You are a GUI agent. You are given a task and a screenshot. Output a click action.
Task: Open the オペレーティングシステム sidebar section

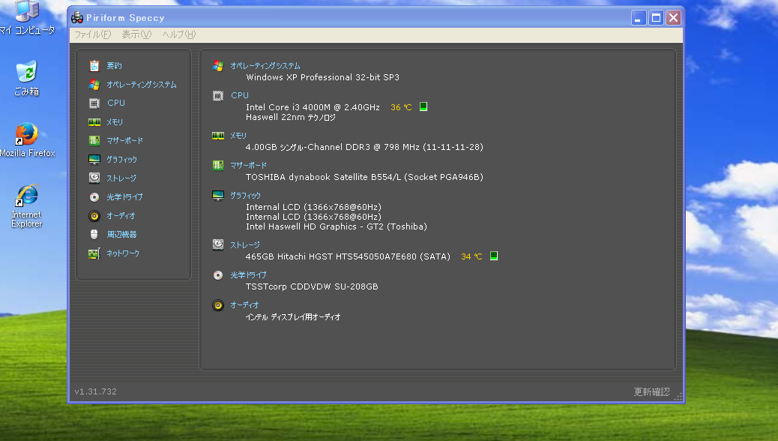click(x=142, y=85)
